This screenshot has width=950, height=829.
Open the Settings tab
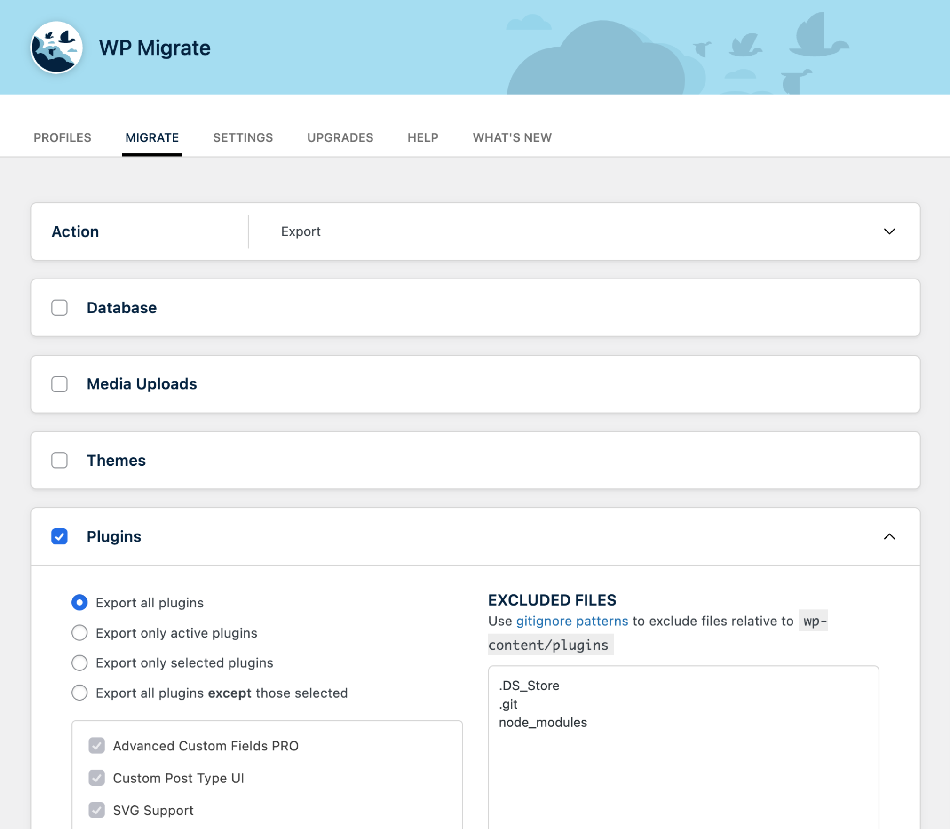pyautogui.click(x=243, y=137)
